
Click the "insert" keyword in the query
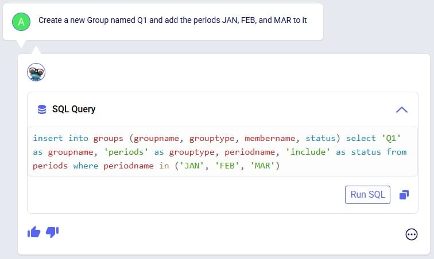pos(48,138)
